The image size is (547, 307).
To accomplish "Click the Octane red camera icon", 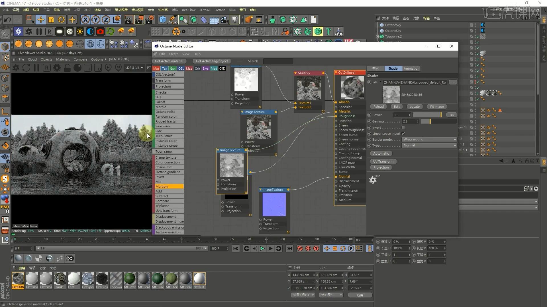I will pos(100,32).
